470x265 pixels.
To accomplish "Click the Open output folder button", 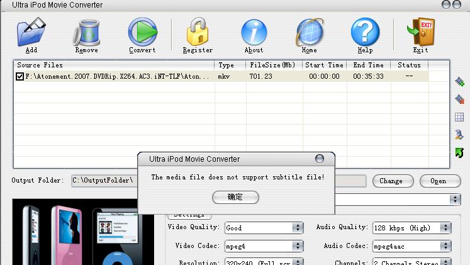I will (440, 181).
